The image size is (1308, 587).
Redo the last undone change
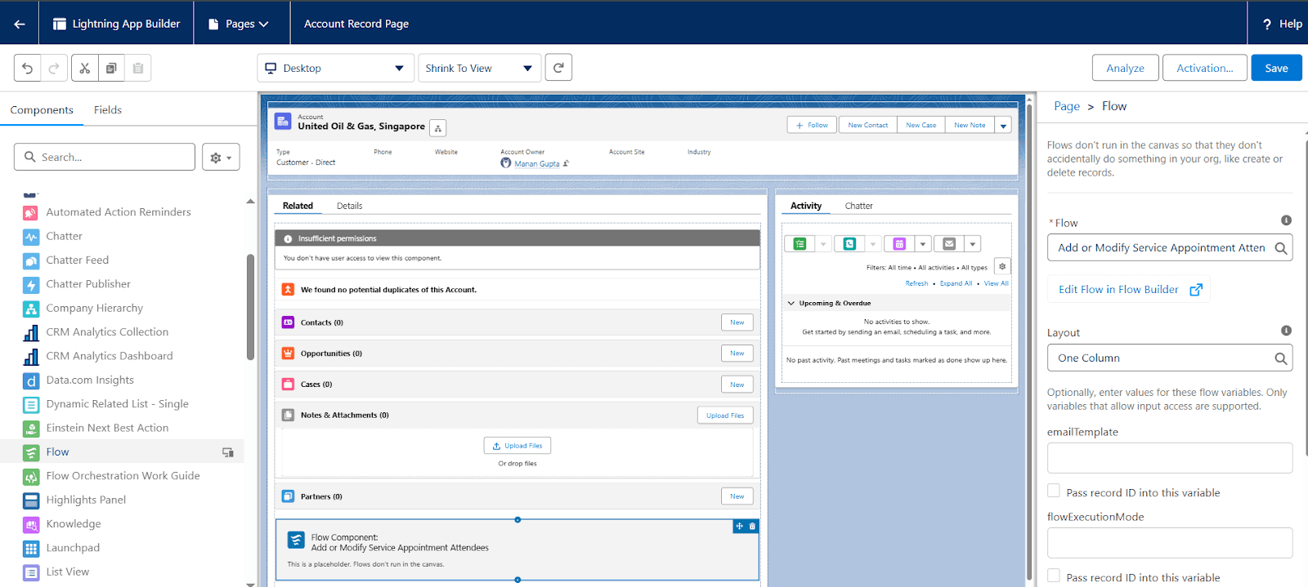[x=54, y=68]
